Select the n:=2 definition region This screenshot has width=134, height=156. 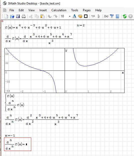(x=81, y=25)
